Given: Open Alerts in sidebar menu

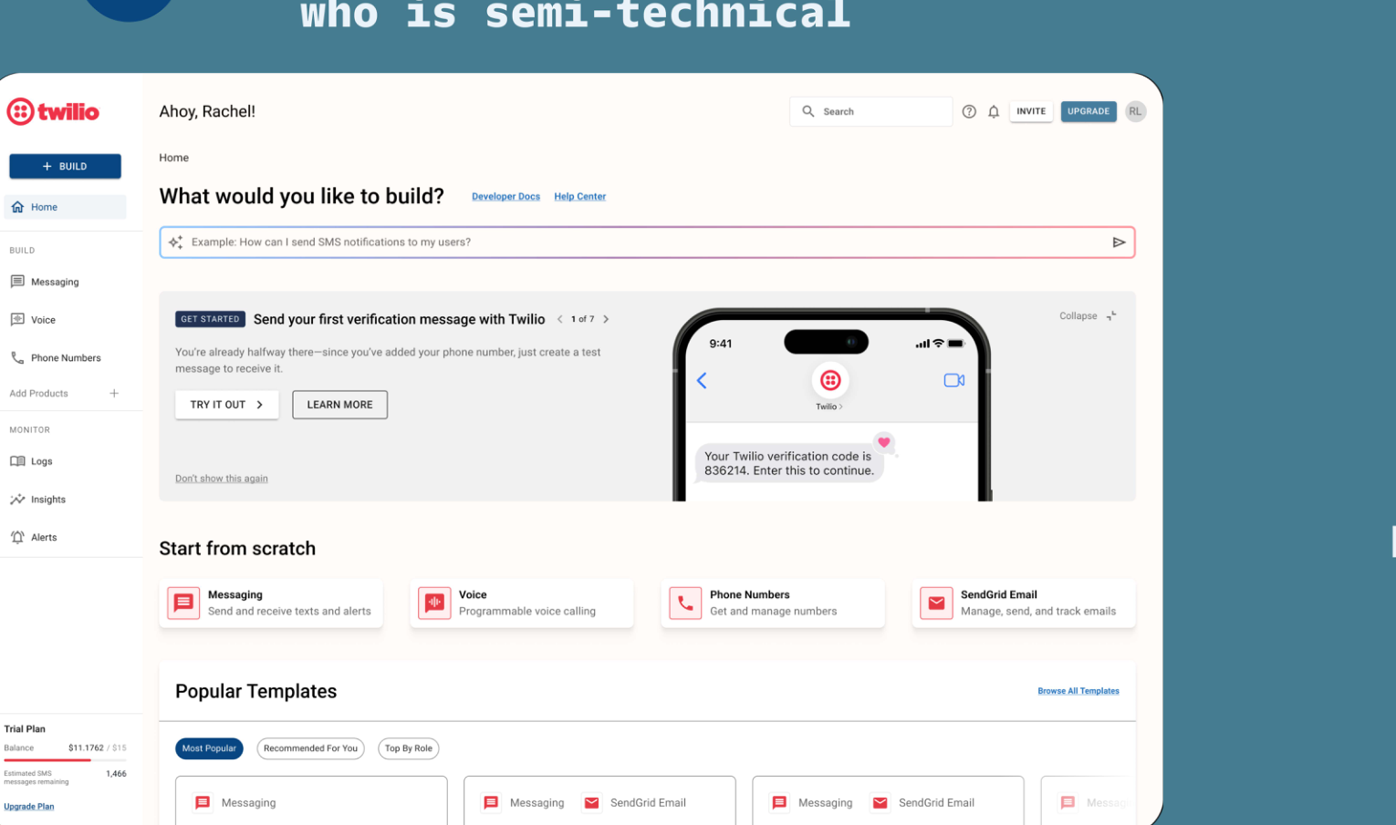Looking at the screenshot, I should pyautogui.click(x=65, y=537).
